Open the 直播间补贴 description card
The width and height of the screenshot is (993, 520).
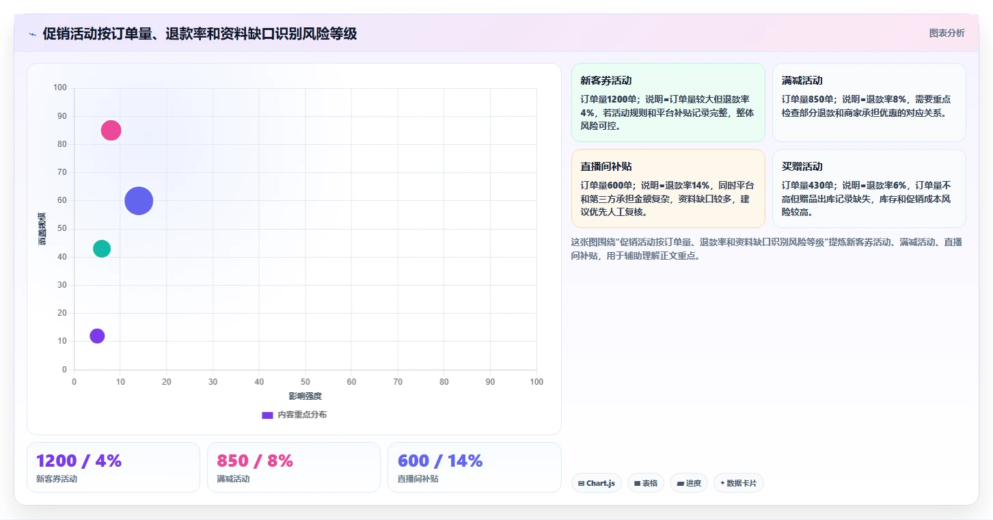click(668, 189)
